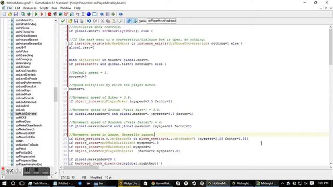Open find and replace in script editor
The width and height of the screenshot is (333, 187).
[x=121, y=21]
